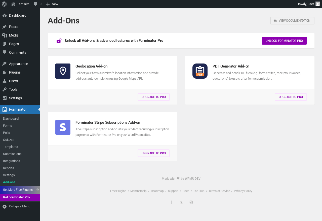
Task: Open the Privacy Policy footer link
Action: coord(243,191)
